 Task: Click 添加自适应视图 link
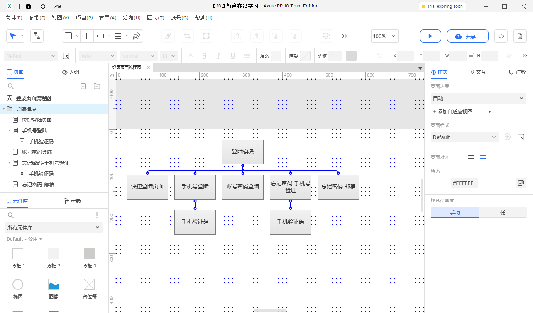(x=452, y=111)
